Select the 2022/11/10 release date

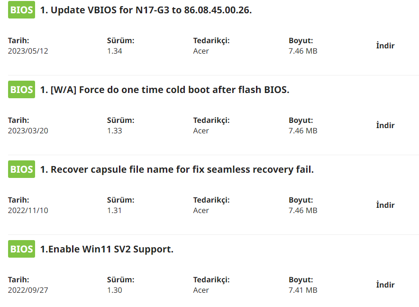(28, 211)
